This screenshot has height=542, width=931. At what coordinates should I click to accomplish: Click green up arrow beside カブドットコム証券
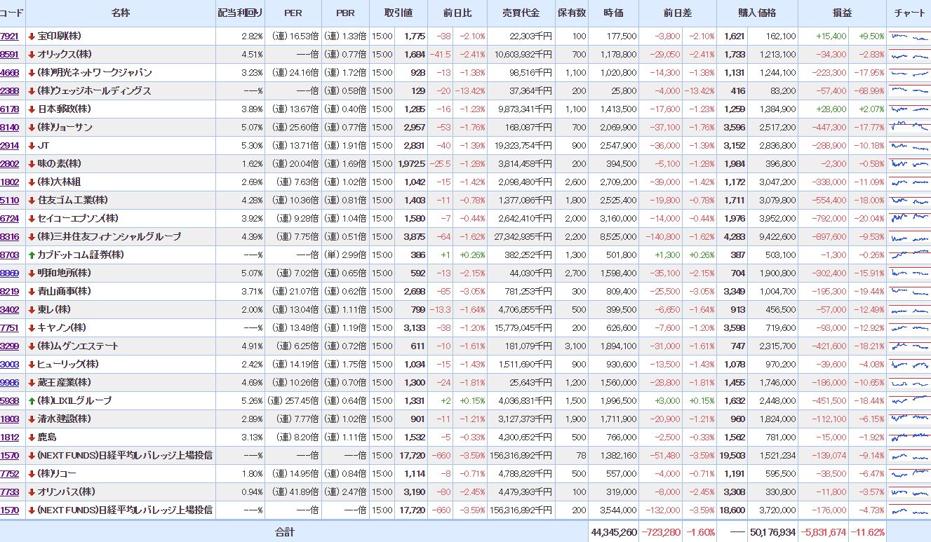click(x=32, y=255)
